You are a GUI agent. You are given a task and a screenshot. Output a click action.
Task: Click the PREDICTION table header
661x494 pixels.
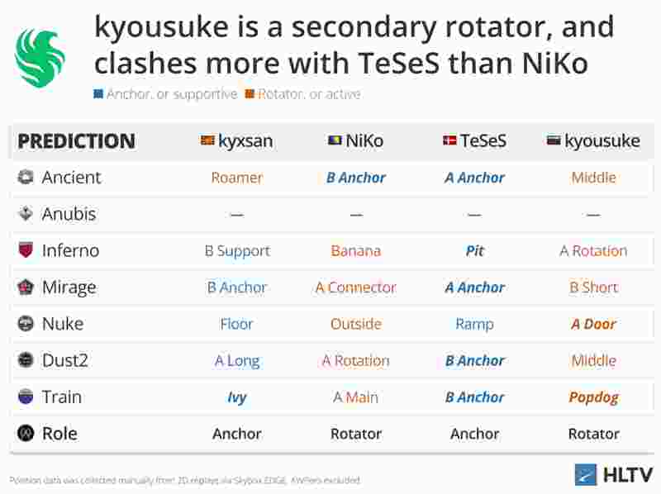(76, 141)
